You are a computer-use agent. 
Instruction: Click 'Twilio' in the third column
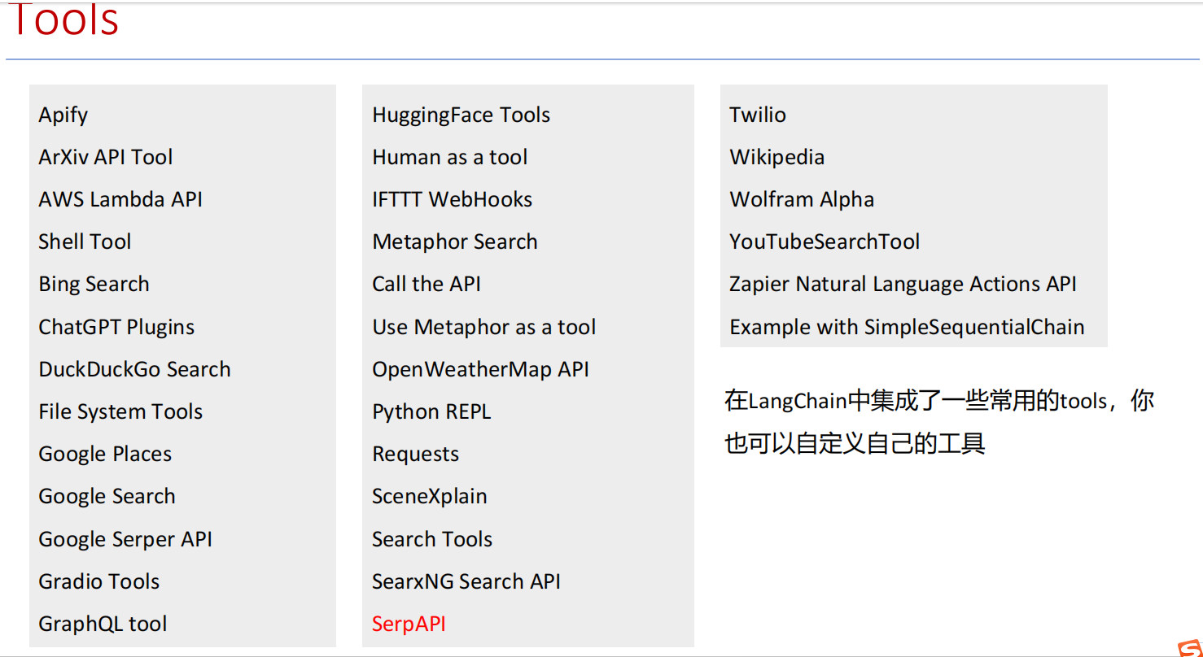(x=758, y=115)
